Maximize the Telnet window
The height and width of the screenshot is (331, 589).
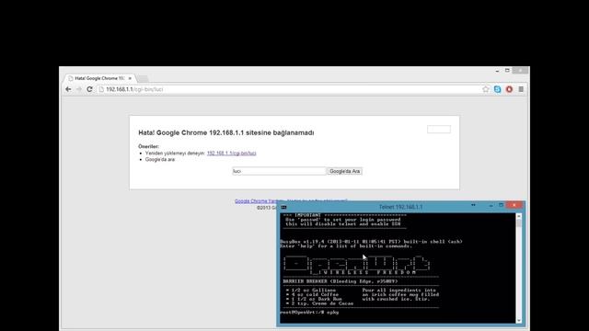click(501, 205)
